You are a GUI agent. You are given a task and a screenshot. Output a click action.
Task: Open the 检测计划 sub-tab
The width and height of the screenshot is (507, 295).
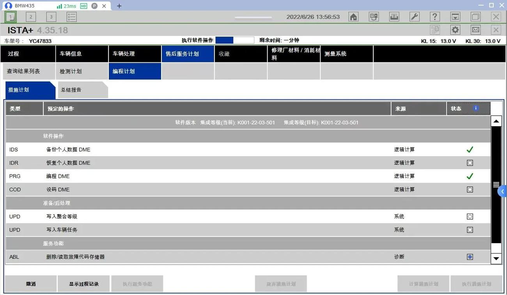[82, 71]
